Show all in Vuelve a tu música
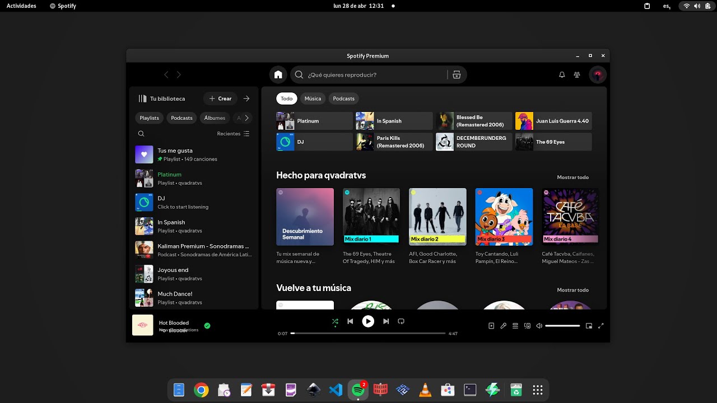717x403 pixels. [572, 290]
